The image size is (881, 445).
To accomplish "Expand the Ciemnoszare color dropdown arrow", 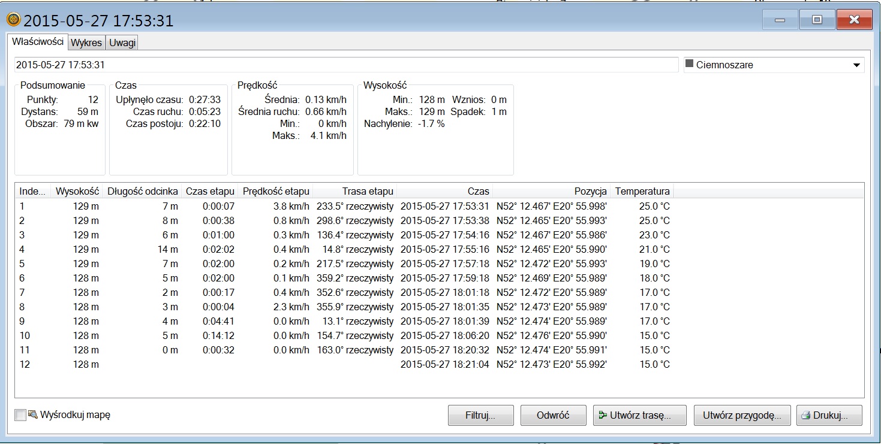I will [x=856, y=65].
